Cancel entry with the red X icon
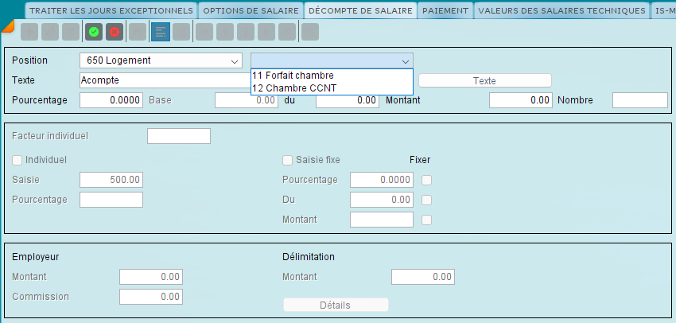 tap(115, 32)
